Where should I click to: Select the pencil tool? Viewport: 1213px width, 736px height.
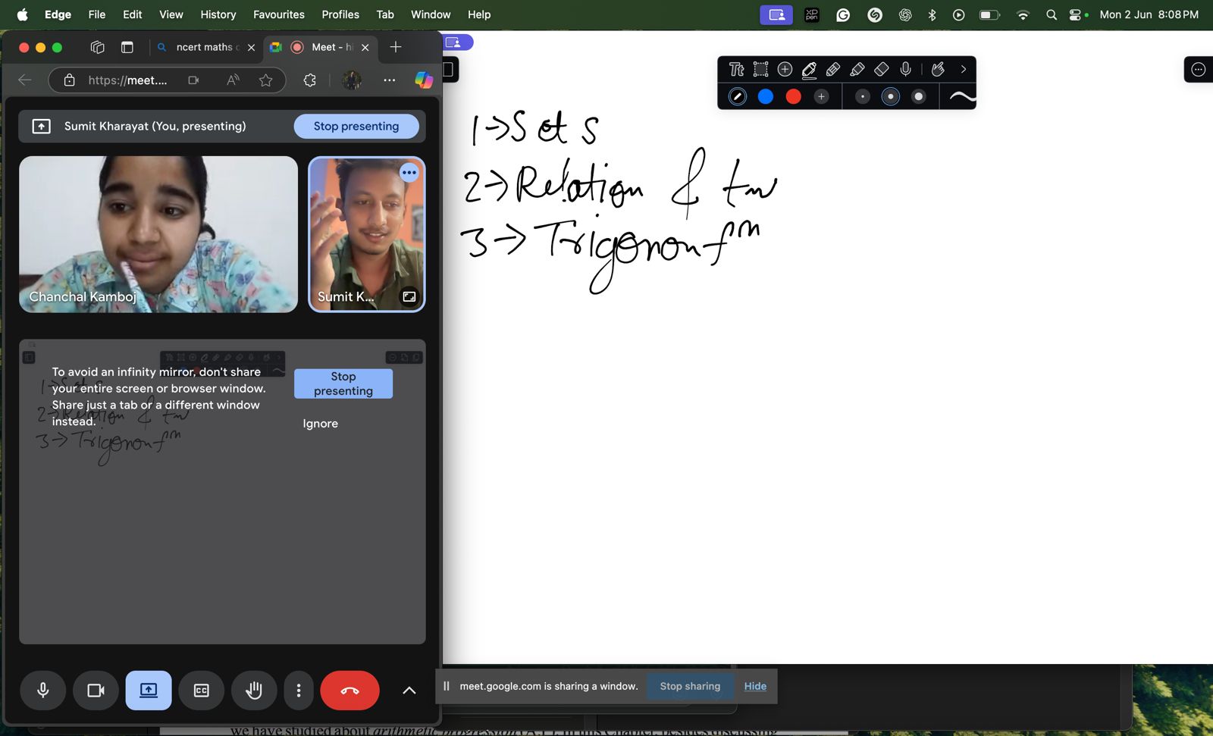pos(833,70)
